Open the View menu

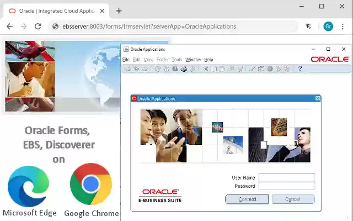click(x=148, y=60)
